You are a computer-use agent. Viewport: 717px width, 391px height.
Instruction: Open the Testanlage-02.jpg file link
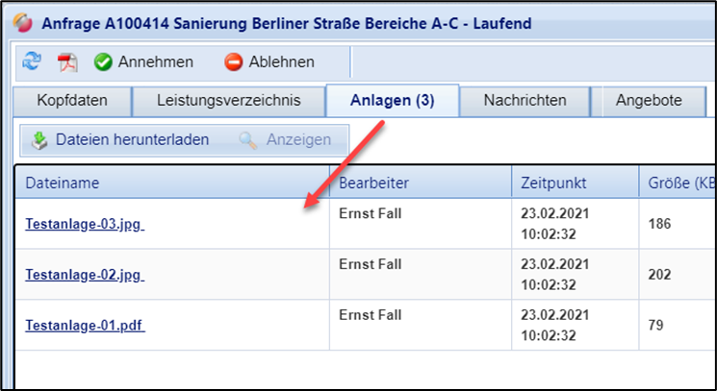click(x=84, y=275)
